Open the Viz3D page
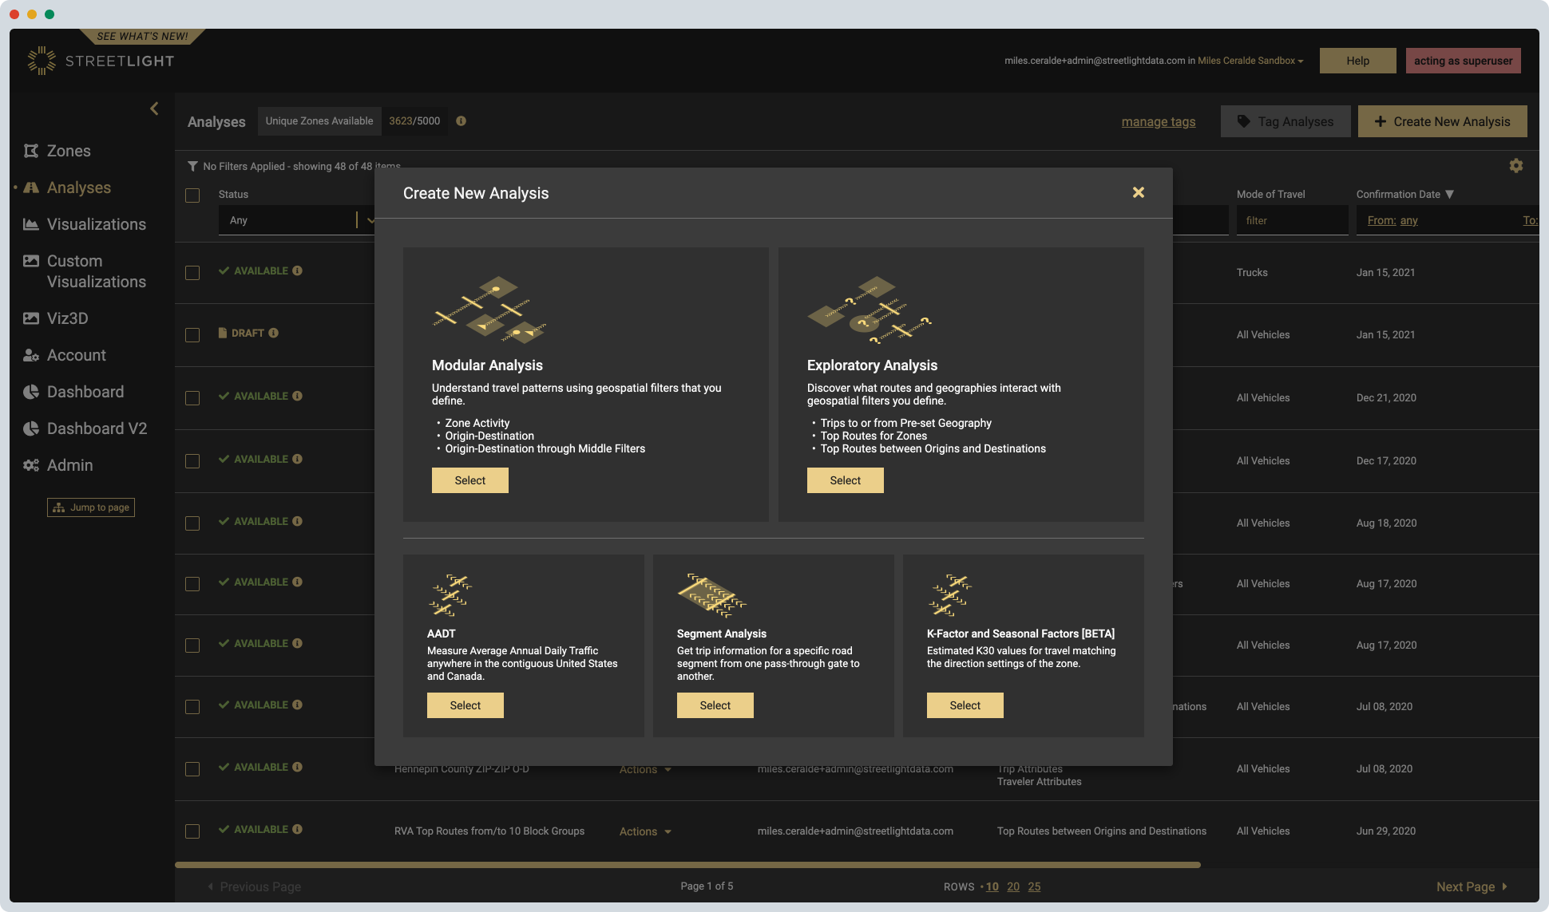Screen dimensions: 1549x912 pos(67,318)
